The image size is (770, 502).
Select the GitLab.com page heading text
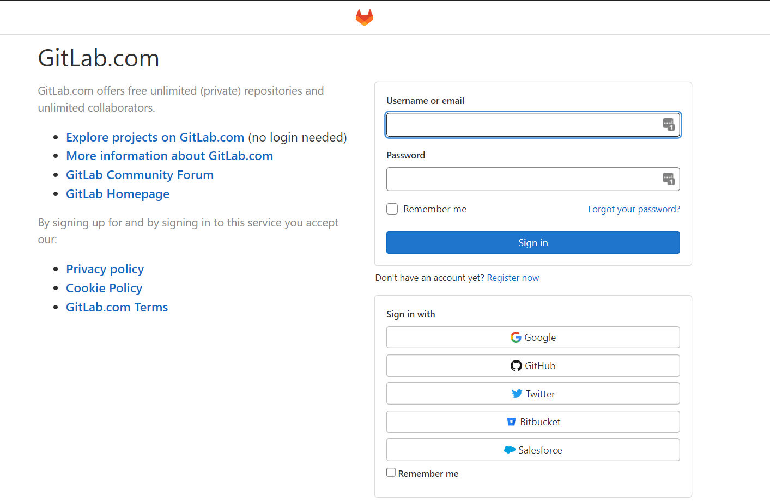[x=99, y=58]
